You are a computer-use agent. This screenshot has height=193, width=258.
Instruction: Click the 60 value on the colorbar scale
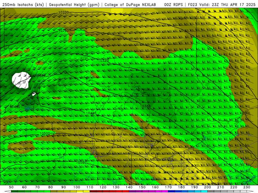click(25, 187)
